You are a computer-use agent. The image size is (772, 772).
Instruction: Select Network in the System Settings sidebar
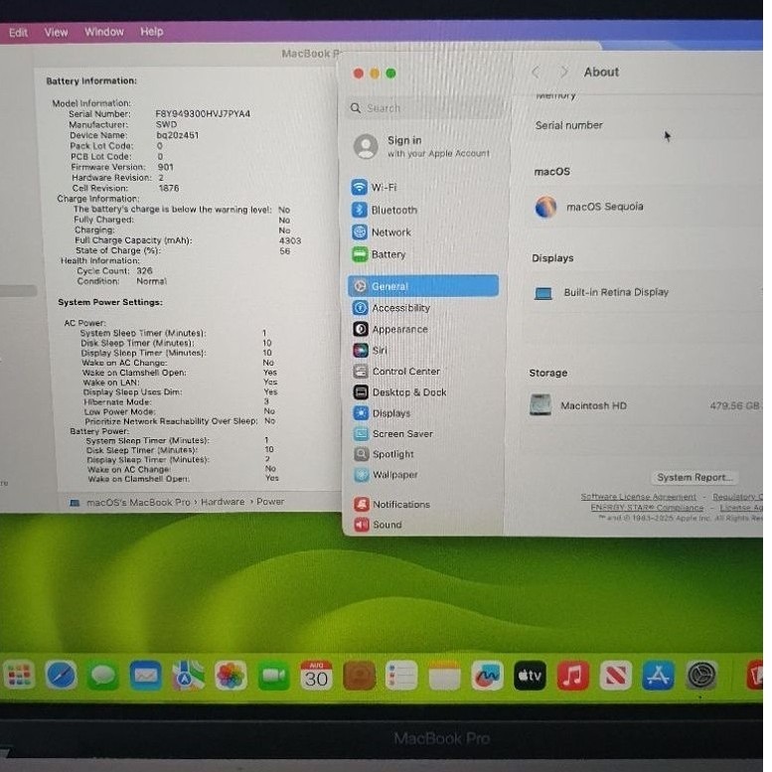tap(382, 232)
